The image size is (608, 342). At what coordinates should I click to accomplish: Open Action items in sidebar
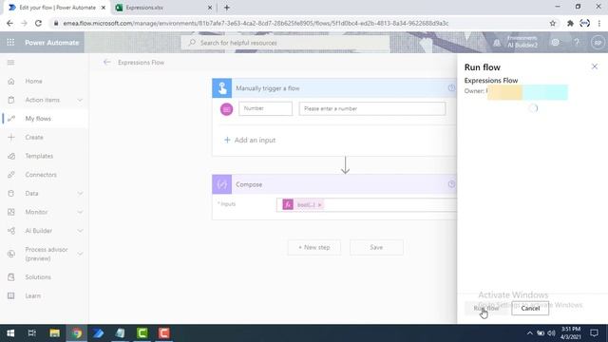click(42, 100)
